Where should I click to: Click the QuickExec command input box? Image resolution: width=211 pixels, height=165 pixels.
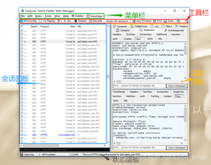(x=65, y=150)
